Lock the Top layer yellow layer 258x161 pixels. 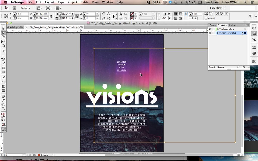[x=214, y=29]
